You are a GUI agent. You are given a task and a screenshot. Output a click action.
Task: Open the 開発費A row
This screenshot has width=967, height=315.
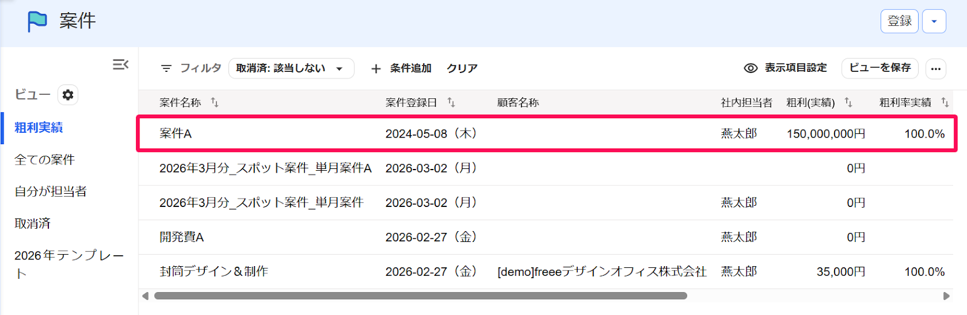(546, 237)
